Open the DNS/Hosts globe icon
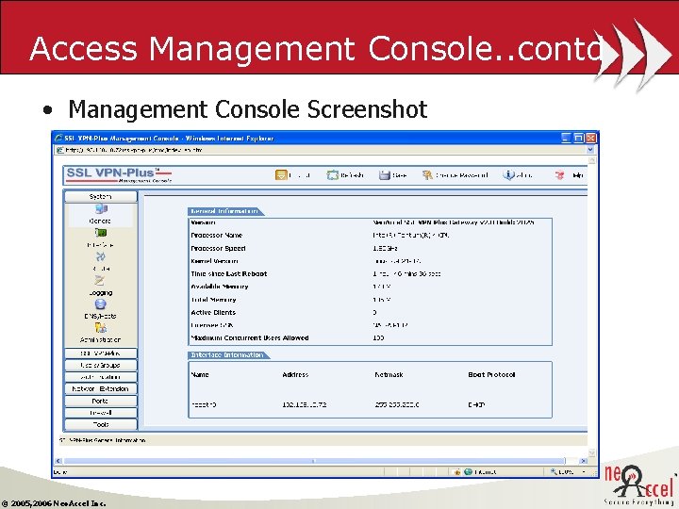The width and height of the screenshot is (679, 509). click(x=101, y=304)
